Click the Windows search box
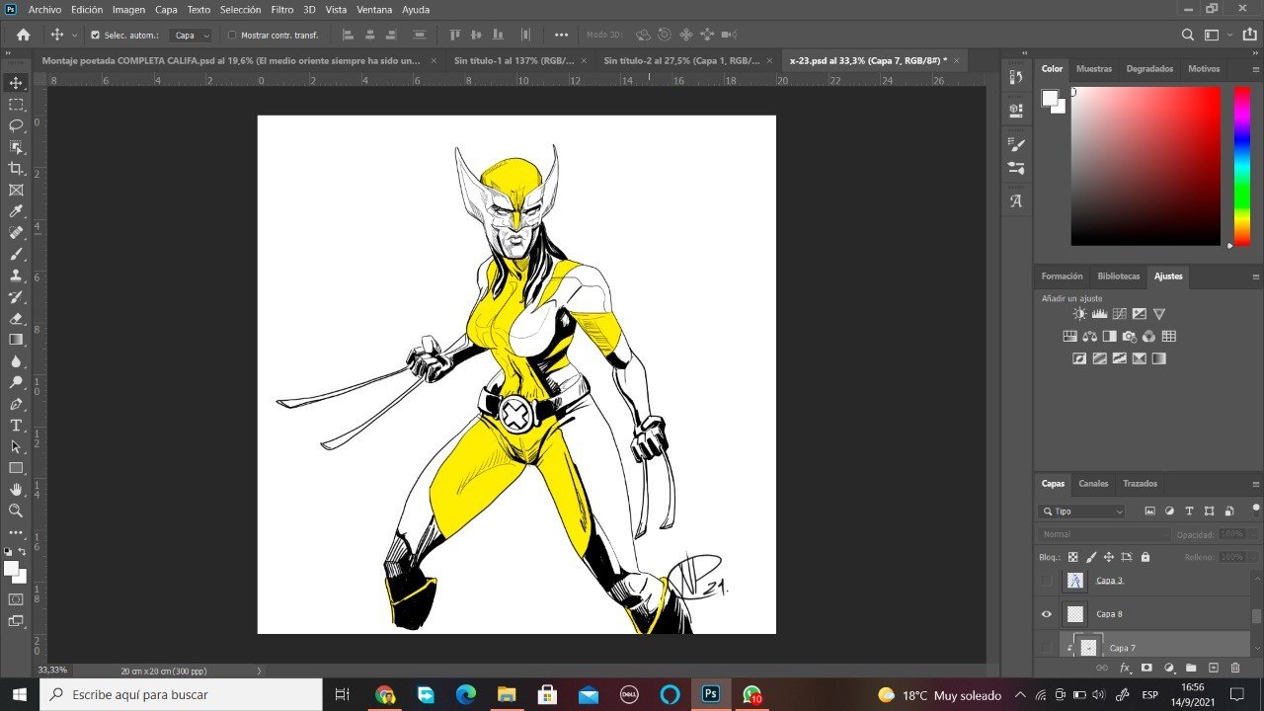1264x711 pixels. [x=181, y=695]
